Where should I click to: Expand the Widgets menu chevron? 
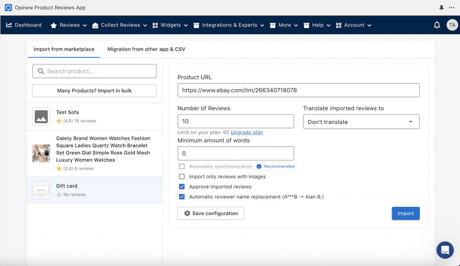click(186, 26)
